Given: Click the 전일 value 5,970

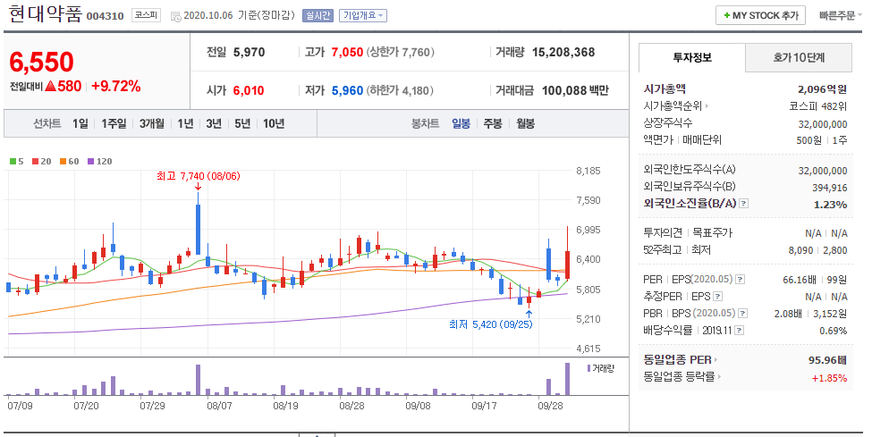Looking at the screenshot, I should (x=250, y=52).
